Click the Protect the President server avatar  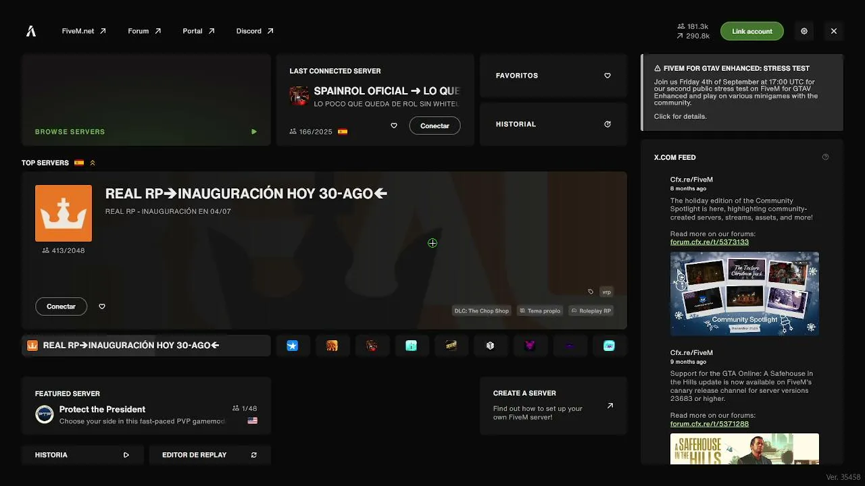coord(45,414)
